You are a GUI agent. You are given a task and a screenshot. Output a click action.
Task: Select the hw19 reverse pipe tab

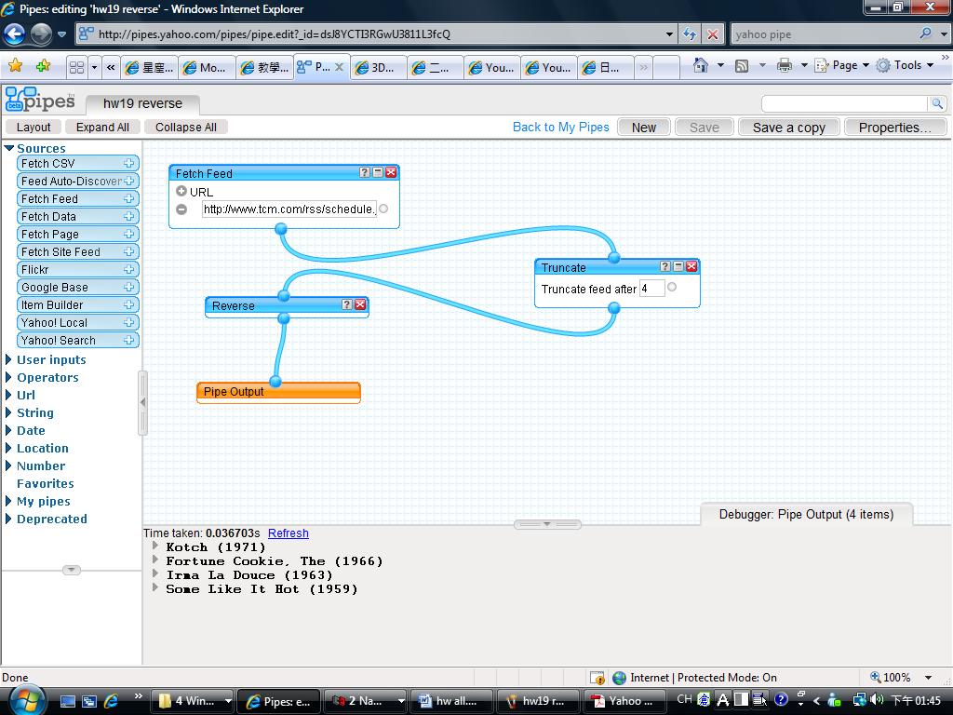click(142, 104)
